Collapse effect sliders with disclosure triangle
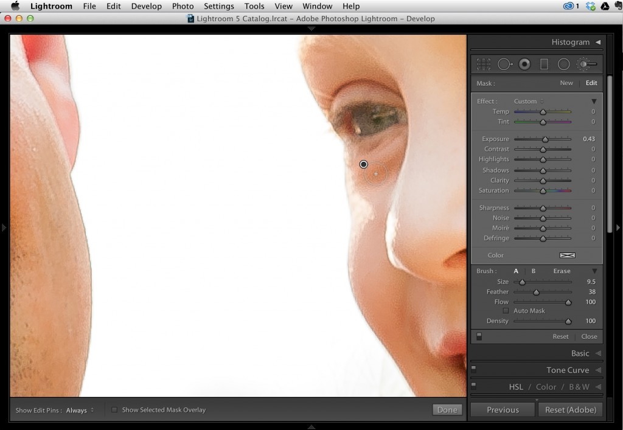 point(594,102)
